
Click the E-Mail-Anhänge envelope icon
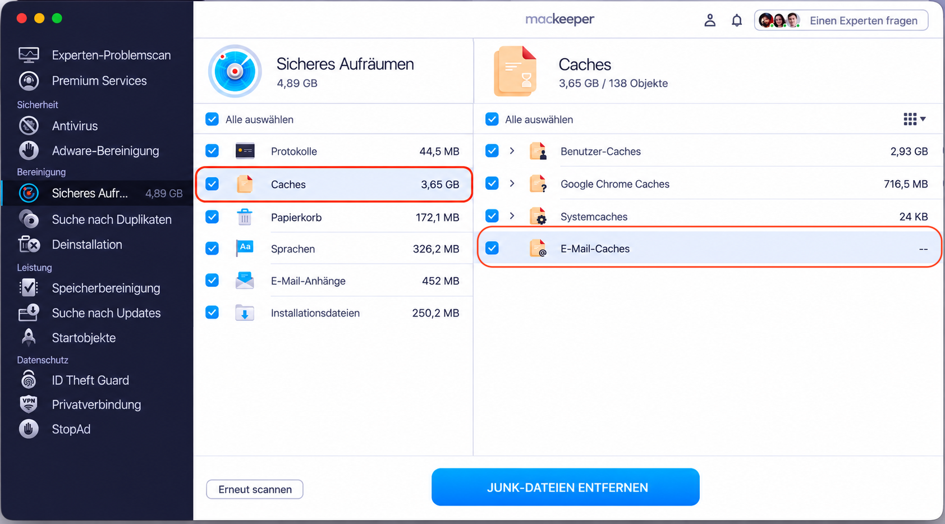point(245,281)
